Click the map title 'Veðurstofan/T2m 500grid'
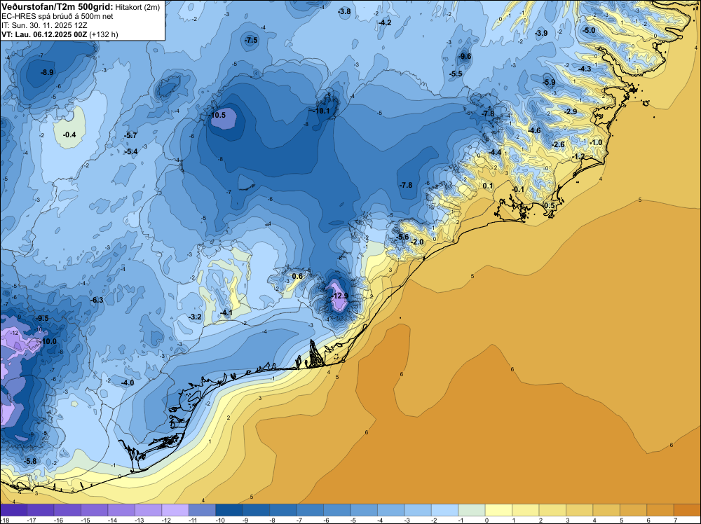The image size is (701, 524). pyautogui.click(x=57, y=7)
